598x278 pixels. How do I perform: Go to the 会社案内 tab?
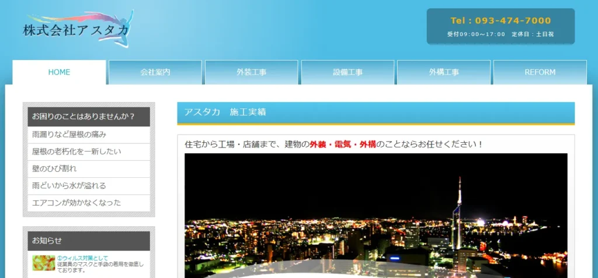[155, 72]
